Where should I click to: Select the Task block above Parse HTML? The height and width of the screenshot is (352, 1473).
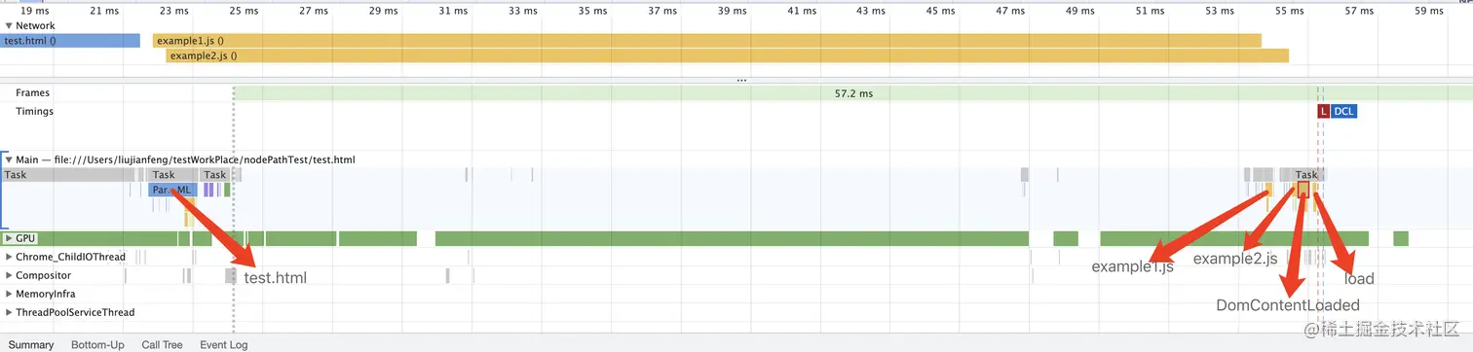tap(173, 175)
